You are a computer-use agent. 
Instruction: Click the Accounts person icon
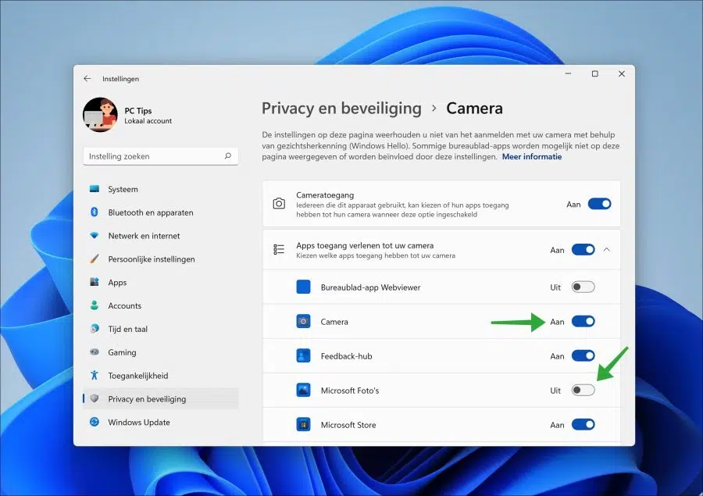[95, 305]
